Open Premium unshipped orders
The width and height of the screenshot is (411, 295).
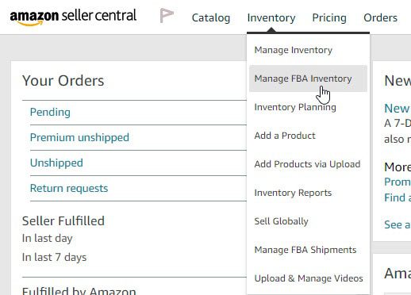click(x=79, y=137)
